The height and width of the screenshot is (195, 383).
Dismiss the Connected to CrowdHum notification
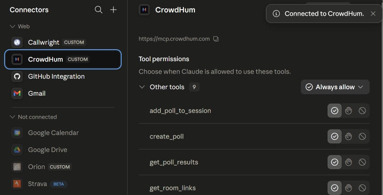373,14
